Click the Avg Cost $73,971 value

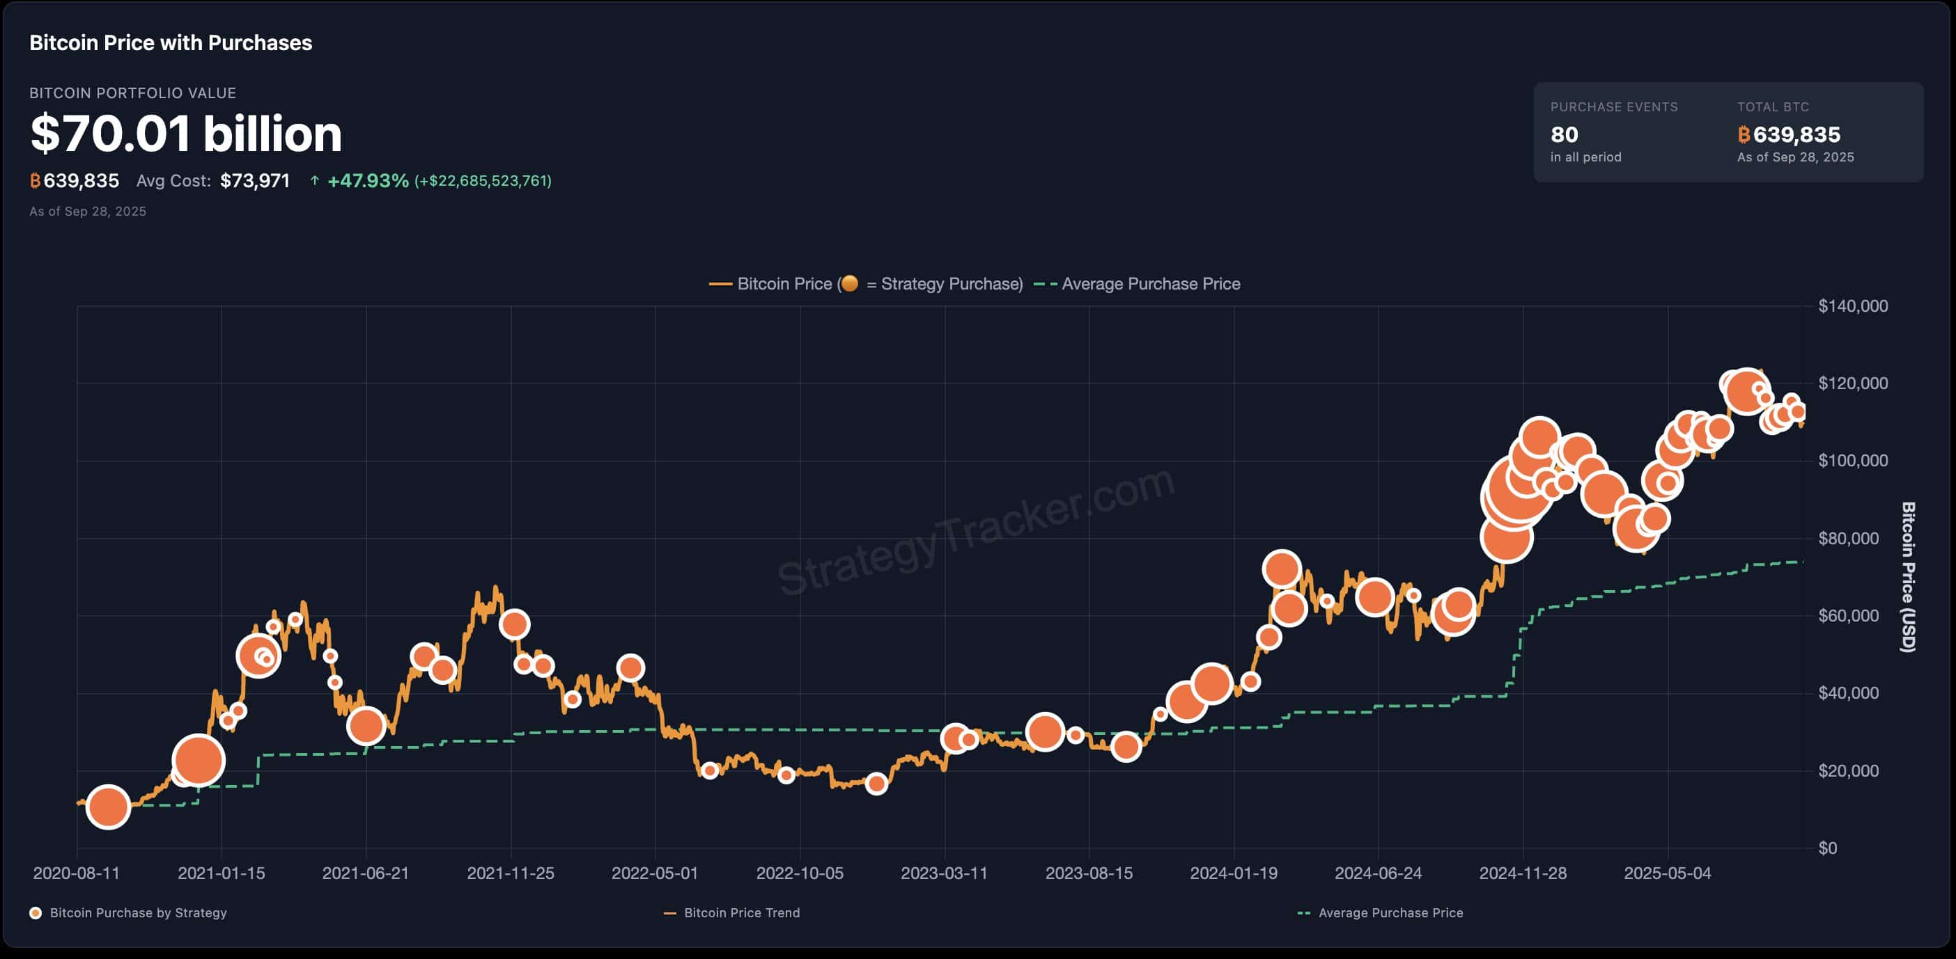click(254, 180)
